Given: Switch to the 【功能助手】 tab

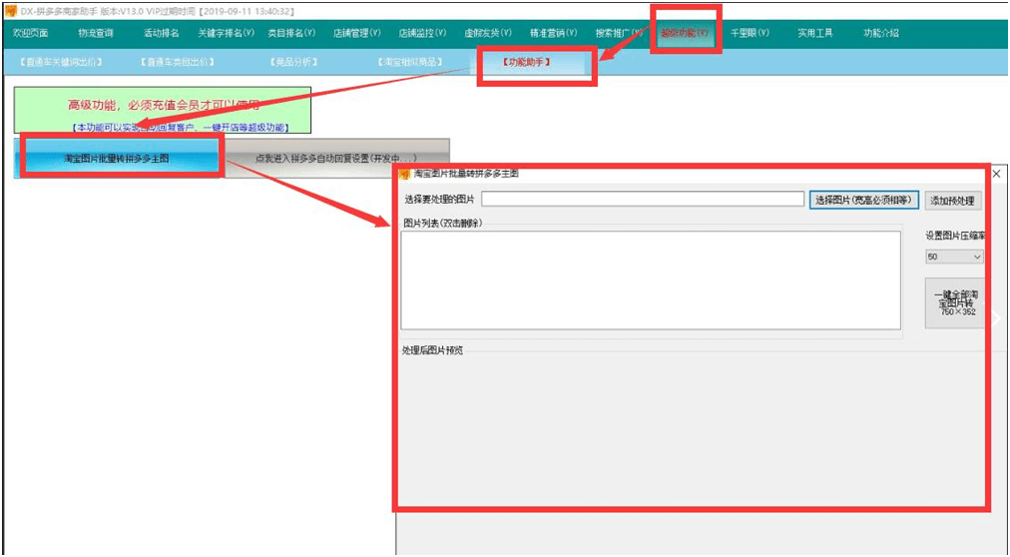Looking at the screenshot, I should [526, 63].
